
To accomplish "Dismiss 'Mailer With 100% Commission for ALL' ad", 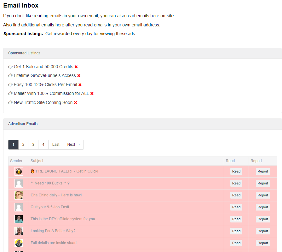I will (92, 93).
